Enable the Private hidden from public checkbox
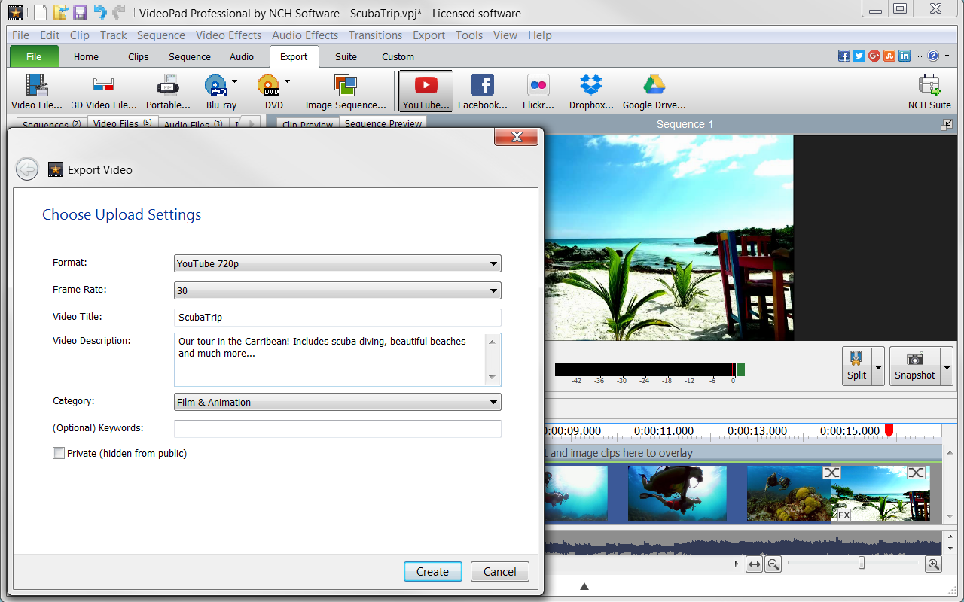Image resolution: width=964 pixels, height=602 pixels. [x=59, y=453]
